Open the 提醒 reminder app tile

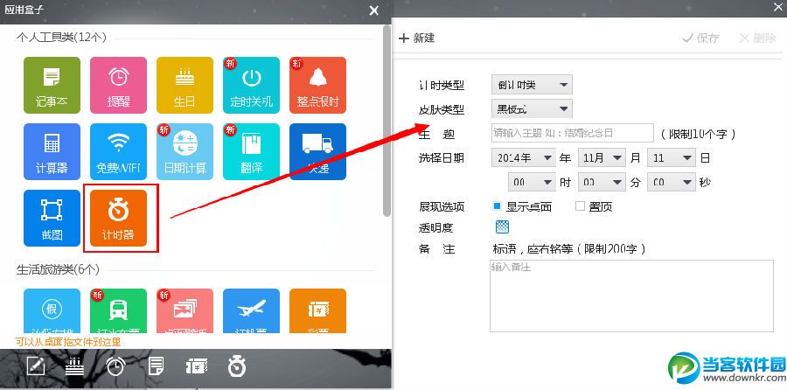coord(118,85)
